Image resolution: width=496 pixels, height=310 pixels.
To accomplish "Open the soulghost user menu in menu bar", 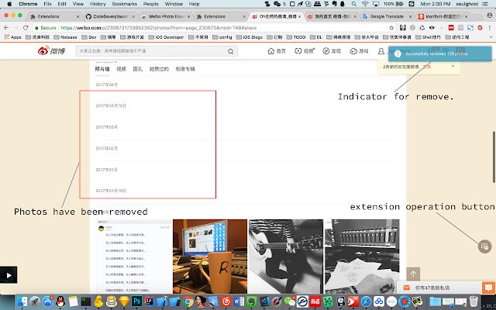I will coord(467,4).
